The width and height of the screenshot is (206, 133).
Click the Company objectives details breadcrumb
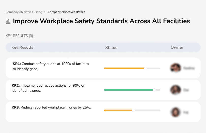coord(66,12)
